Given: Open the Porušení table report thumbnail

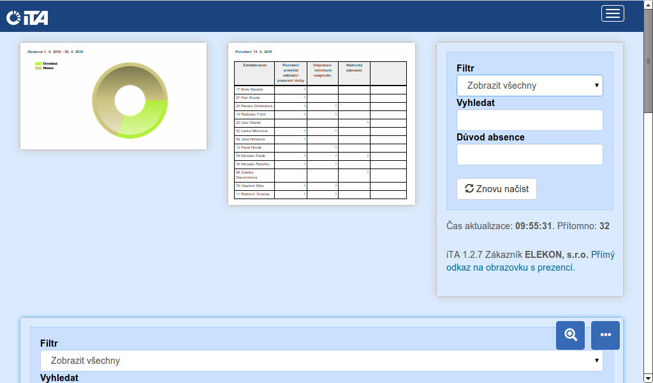Looking at the screenshot, I should click(321, 124).
